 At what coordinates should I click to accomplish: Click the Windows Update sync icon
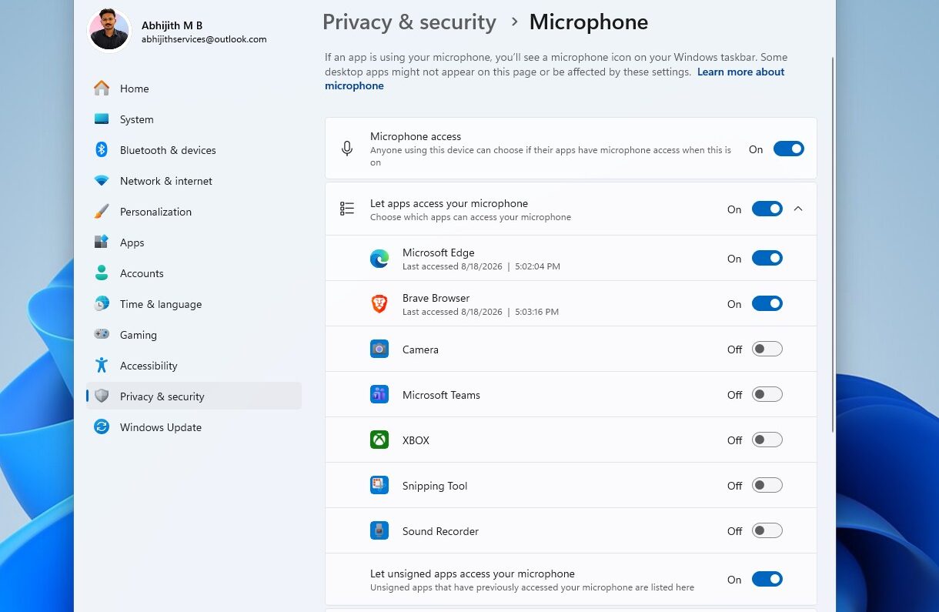click(x=102, y=427)
